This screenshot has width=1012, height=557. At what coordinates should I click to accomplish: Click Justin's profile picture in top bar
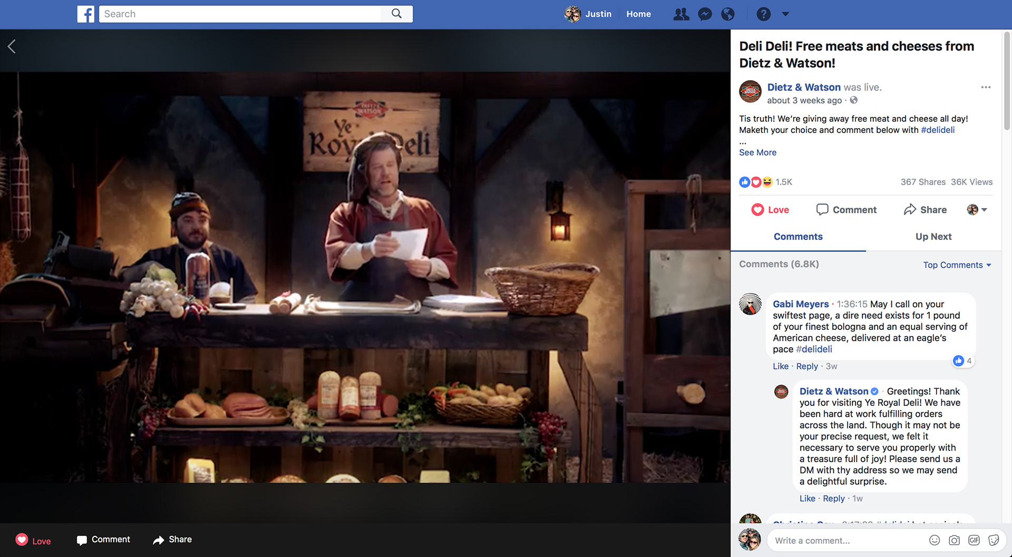tap(572, 14)
